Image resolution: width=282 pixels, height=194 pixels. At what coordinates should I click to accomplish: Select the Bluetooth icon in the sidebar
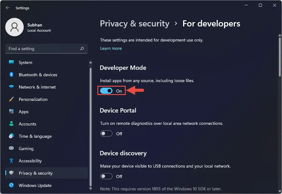pos(11,74)
